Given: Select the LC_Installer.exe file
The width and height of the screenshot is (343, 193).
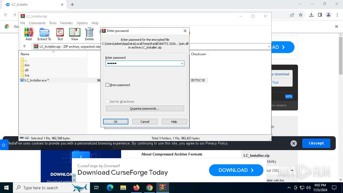Looking at the screenshot, I should click(x=35, y=80).
